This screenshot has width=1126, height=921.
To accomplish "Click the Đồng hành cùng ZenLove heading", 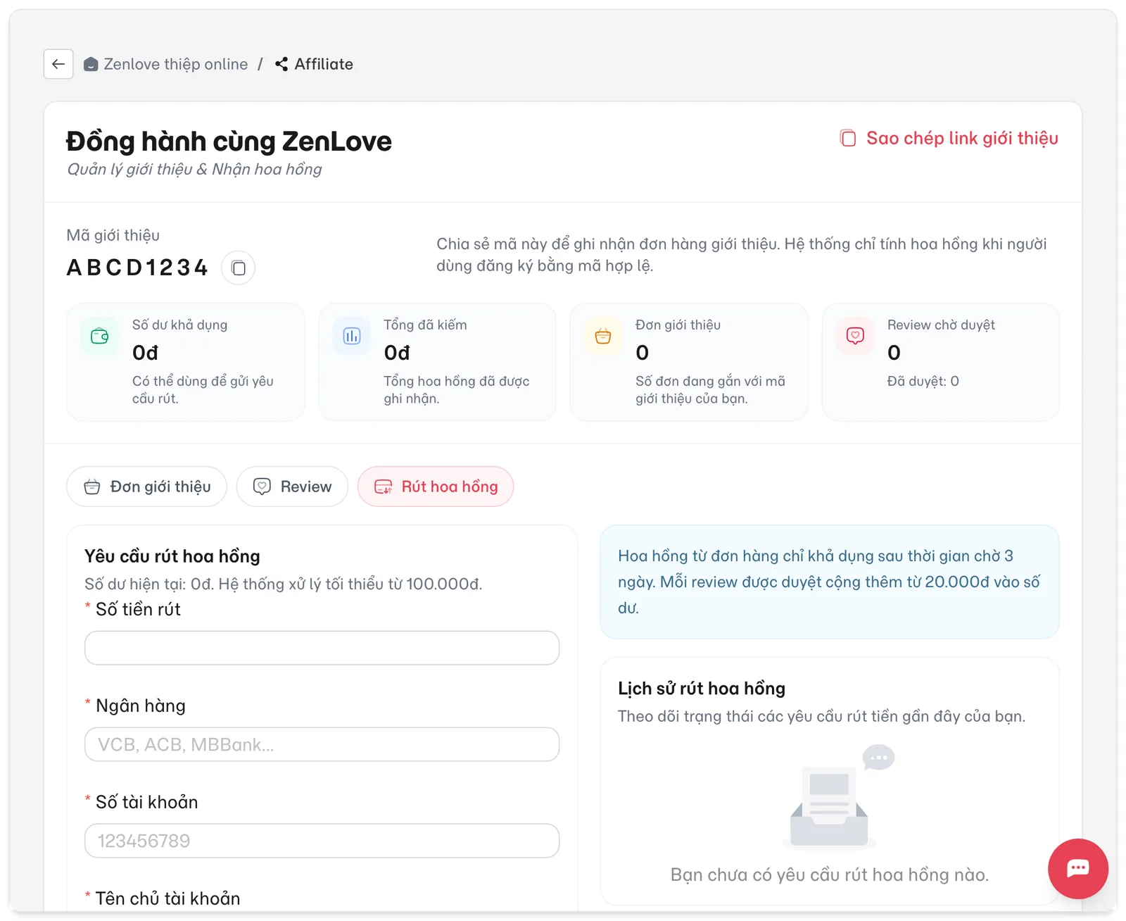I will click(x=229, y=141).
